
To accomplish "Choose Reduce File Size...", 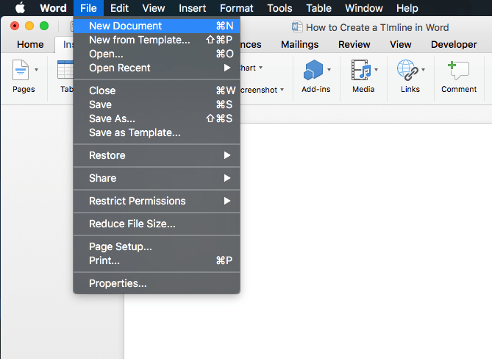I will point(157,224).
